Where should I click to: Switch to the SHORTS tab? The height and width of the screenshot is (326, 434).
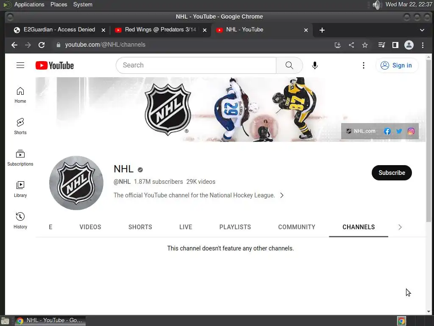point(140,227)
